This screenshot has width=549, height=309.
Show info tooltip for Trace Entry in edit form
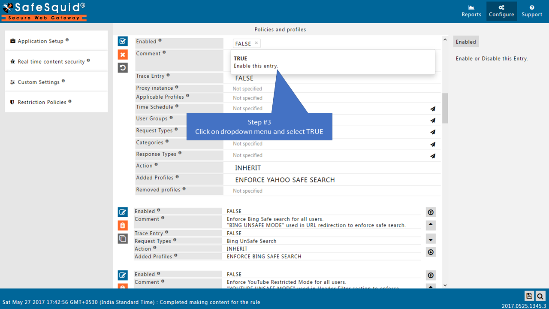coord(168,75)
